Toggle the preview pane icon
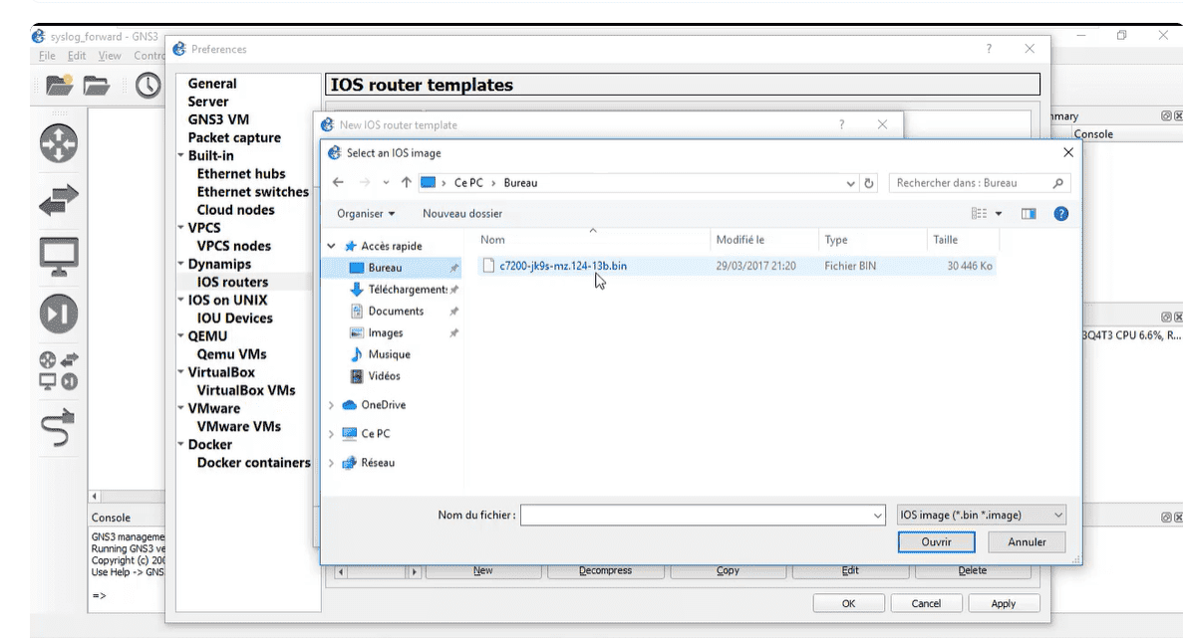1183x638 pixels. (x=1029, y=214)
